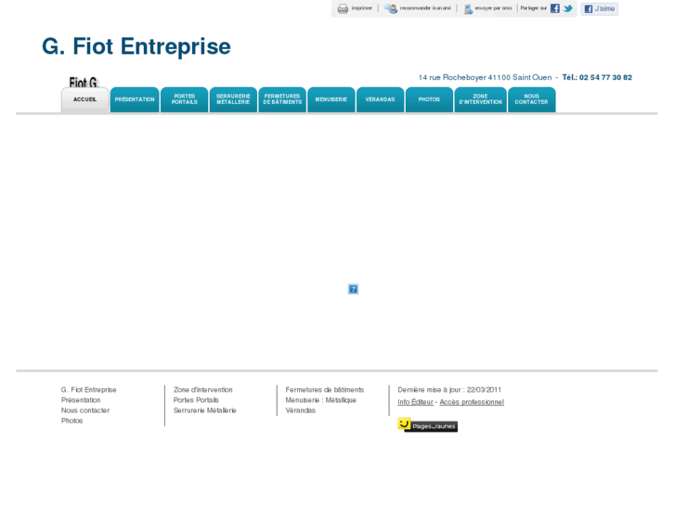
Task: Open the Portes Portails tab
Action: (x=184, y=100)
